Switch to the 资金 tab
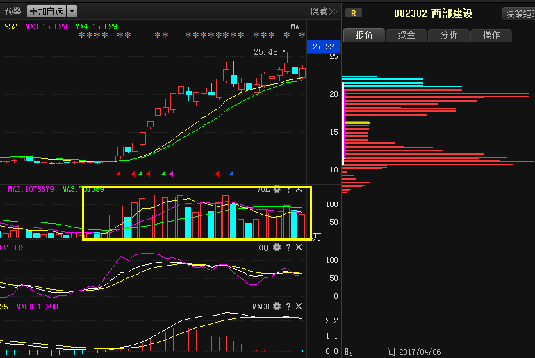 pos(406,35)
